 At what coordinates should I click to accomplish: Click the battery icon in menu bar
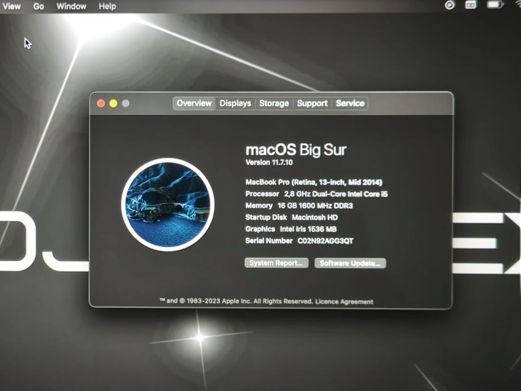(x=495, y=5)
